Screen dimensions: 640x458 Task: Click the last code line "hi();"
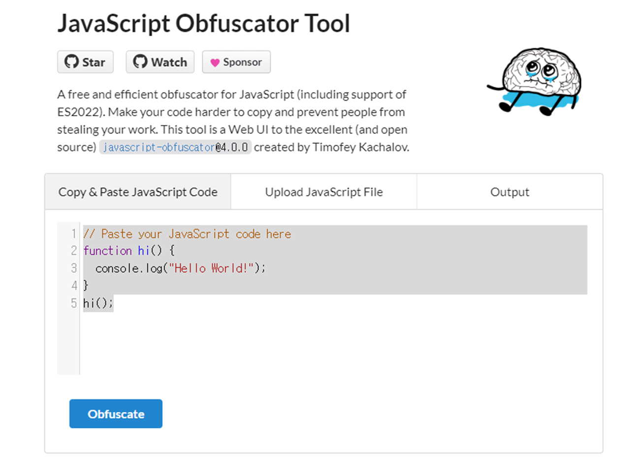(x=98, y=303)
